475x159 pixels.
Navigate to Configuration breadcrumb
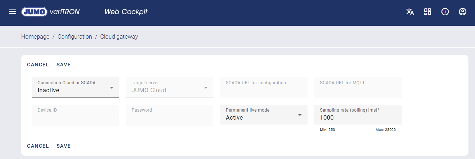click(x=75, y=36)
